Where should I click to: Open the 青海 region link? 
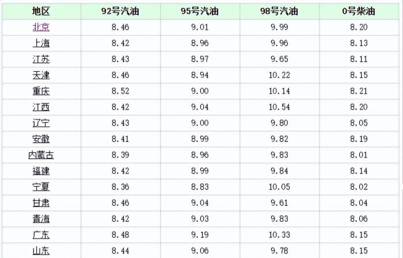[41, 219]
